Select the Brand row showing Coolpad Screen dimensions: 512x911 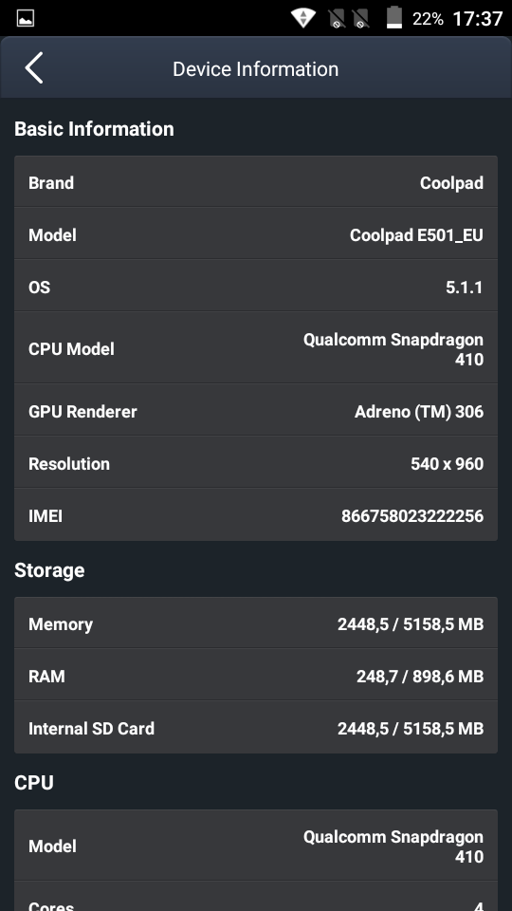256,182
